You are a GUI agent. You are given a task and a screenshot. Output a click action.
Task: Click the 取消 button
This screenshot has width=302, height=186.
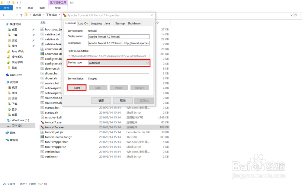(123, 101)
